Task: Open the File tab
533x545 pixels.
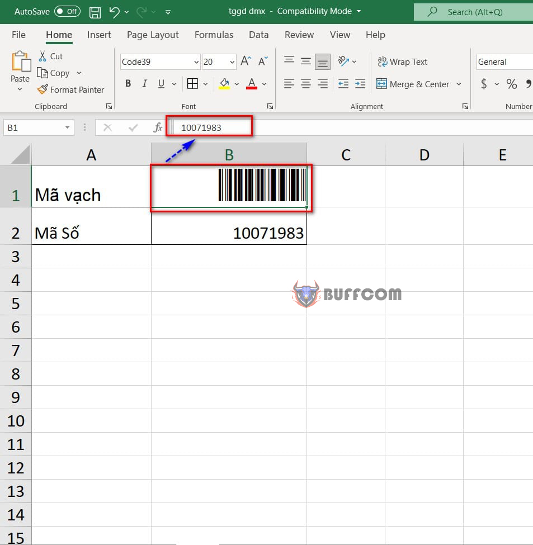Action: click(x=18, y=35)
